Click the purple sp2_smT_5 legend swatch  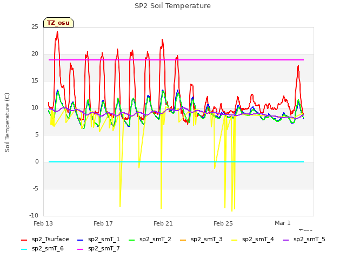pyautogui.click(x=286, y=240)
